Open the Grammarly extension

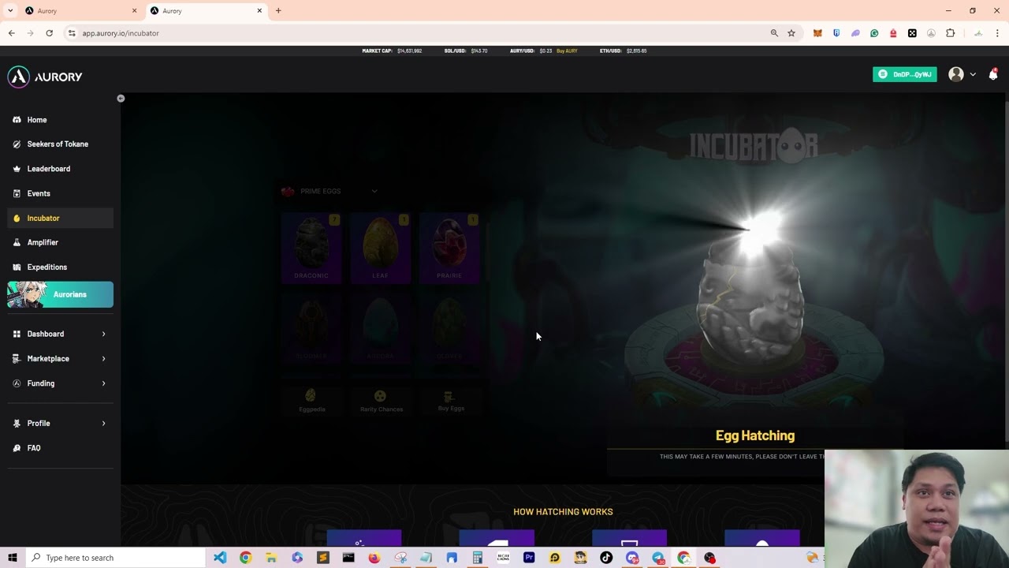tap(874, 33)
